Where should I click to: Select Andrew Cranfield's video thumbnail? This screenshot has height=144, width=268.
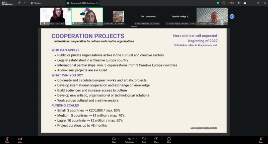tap(212, 16)
